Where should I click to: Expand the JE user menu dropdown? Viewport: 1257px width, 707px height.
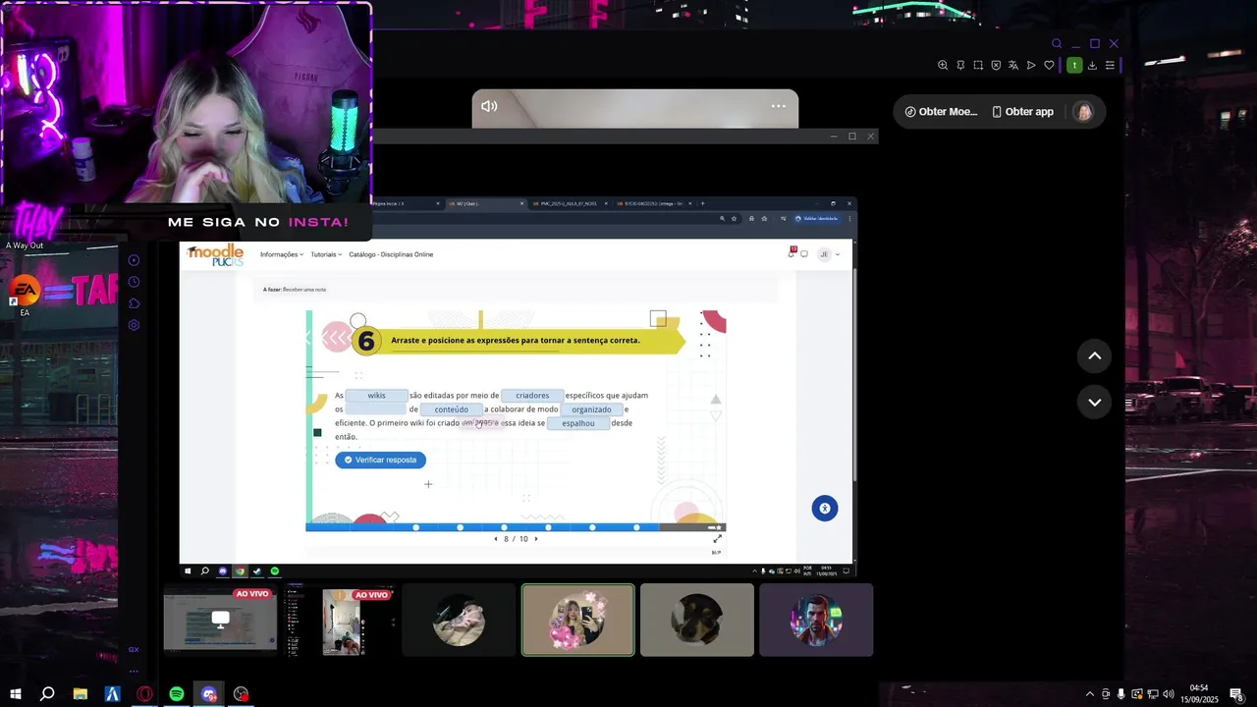tap(830, 254)
